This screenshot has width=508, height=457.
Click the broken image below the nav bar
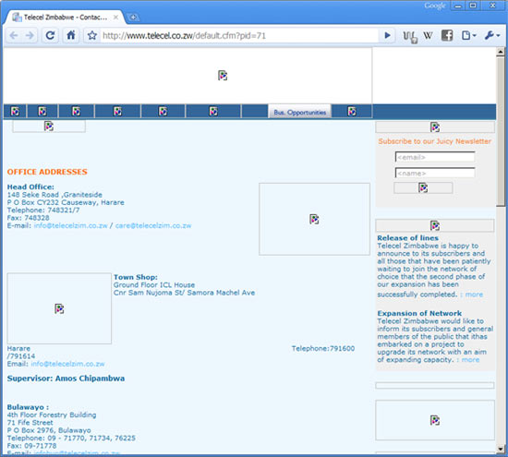click(49, 126)
